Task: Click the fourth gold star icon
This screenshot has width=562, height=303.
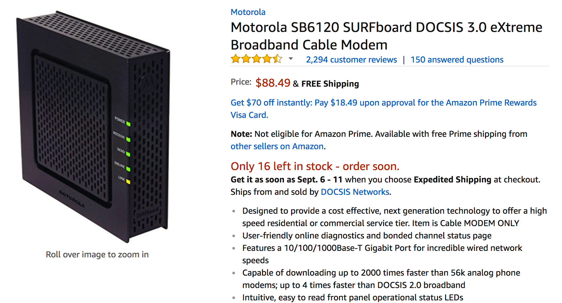Action: (x=267, y=59)
